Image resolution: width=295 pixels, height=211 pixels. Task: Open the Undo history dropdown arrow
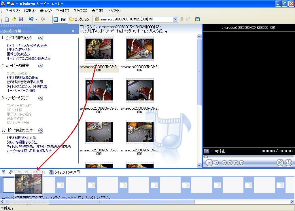coord(36,19)
